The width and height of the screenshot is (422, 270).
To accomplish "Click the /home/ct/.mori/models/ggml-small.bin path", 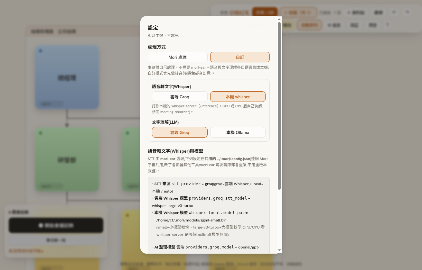I will [x=191, y=220].
